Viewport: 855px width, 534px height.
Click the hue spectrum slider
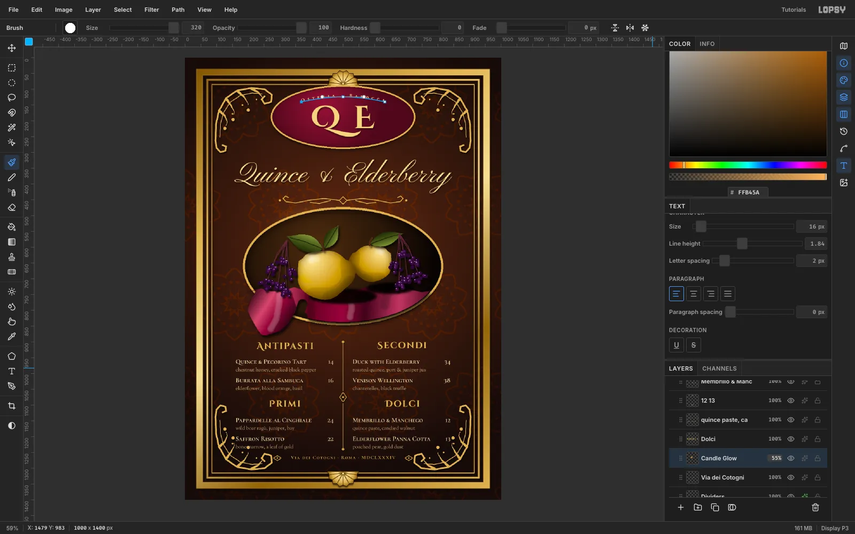(x=748, y=165)
